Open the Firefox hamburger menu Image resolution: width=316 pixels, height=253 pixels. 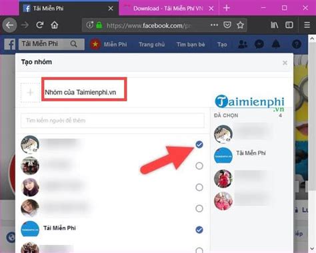(307, 25)
